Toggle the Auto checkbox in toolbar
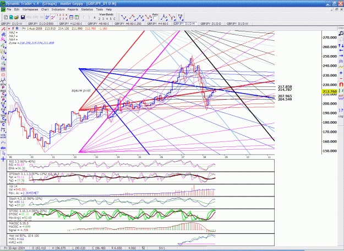344x251 pixels. click(x=155, y=18)
